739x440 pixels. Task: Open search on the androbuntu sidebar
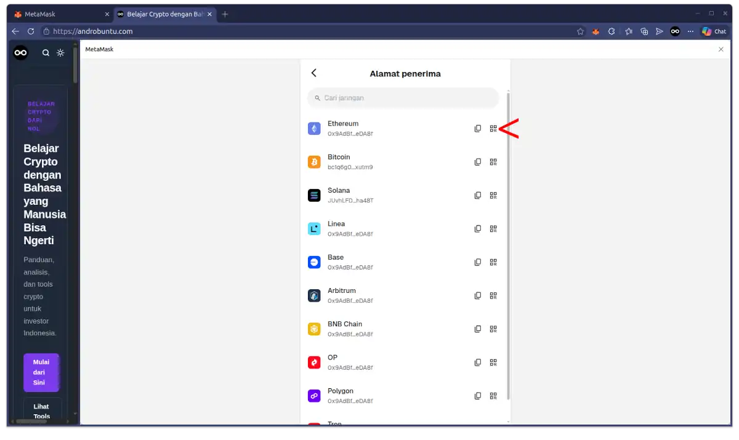(x=46, y=53)
